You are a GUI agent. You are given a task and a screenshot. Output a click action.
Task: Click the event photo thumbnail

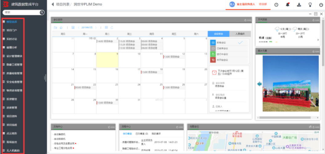(291, 83)
